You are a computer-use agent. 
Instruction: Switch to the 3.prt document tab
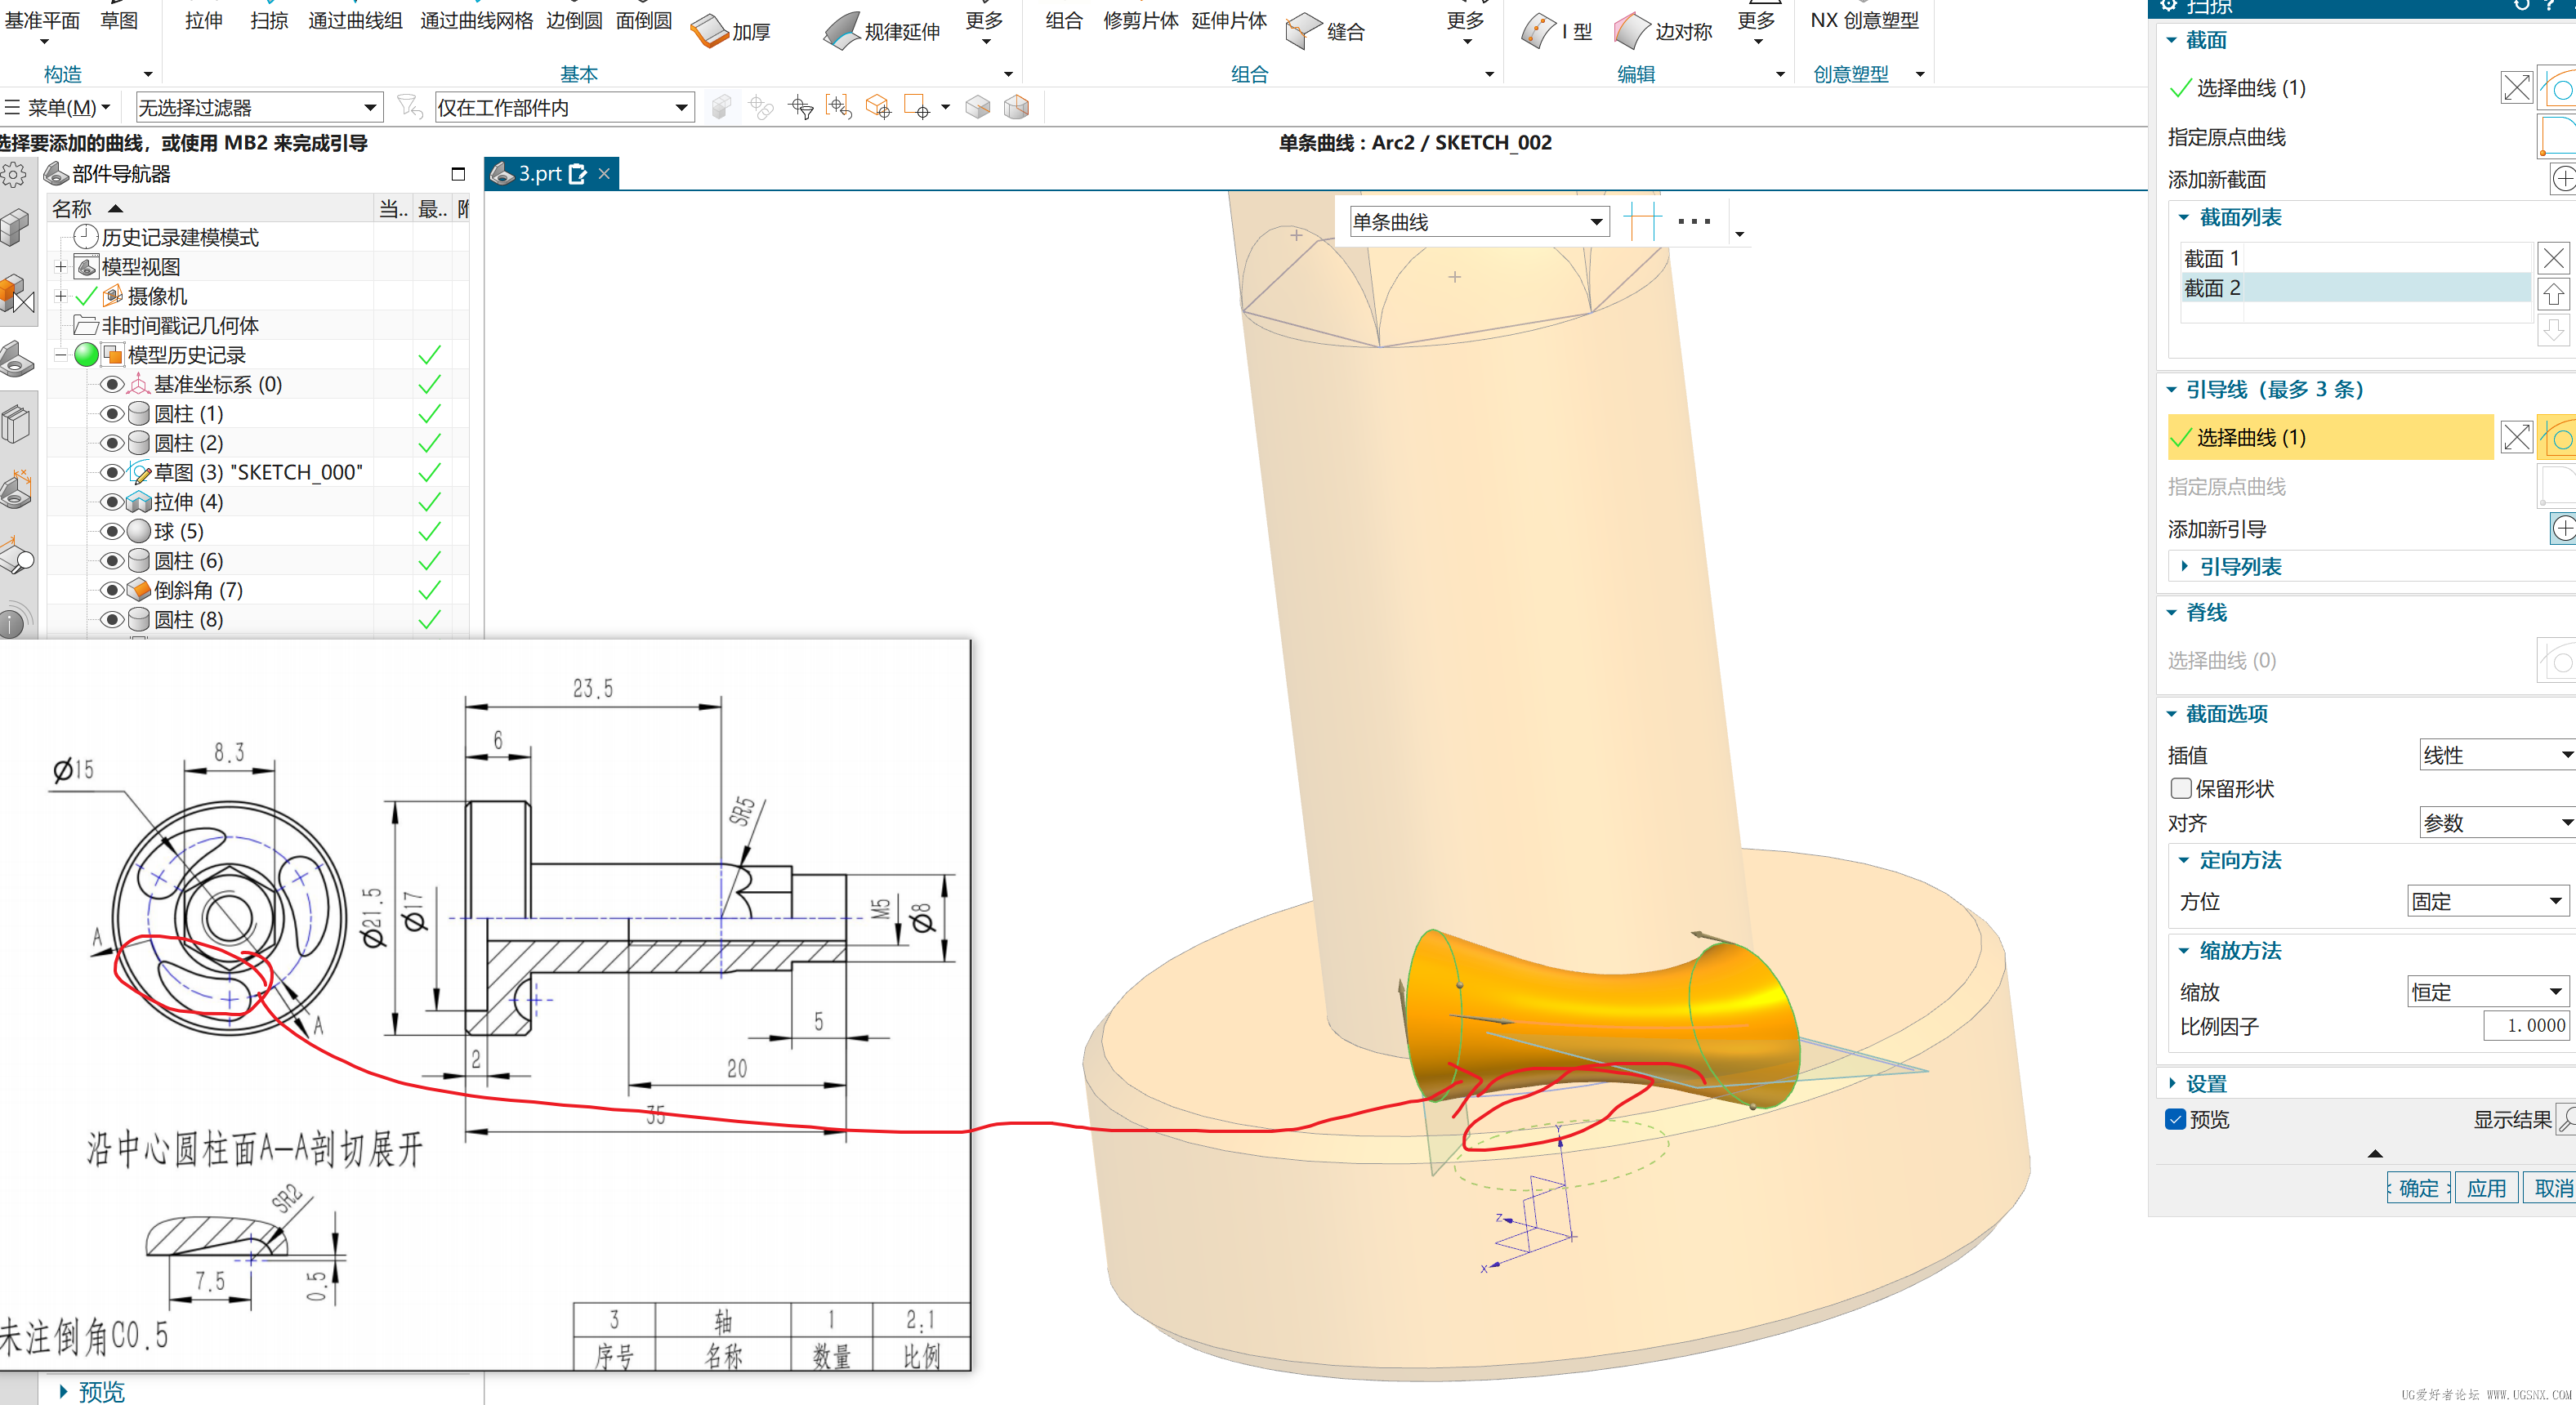click(540, 174)
